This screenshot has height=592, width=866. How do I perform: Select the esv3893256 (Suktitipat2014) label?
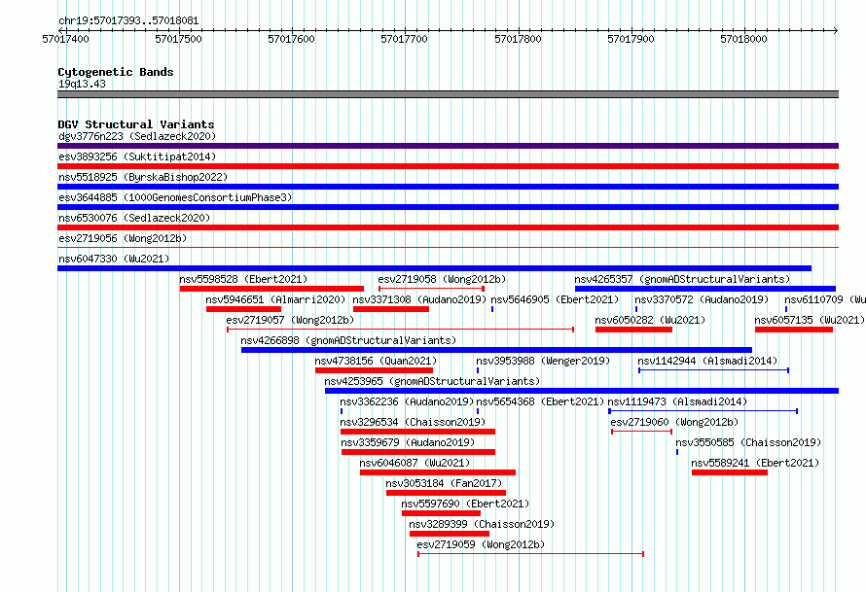137,157
